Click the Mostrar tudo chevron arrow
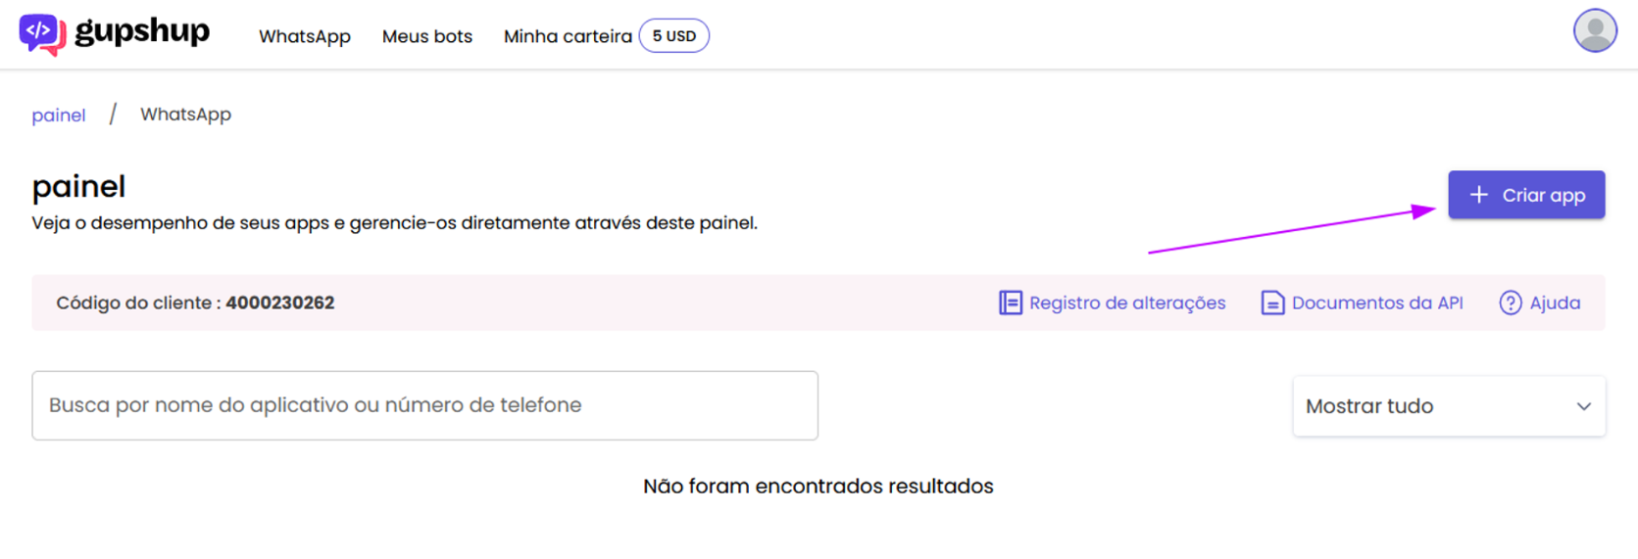Screen dimensions: 1638x559 (x=1584, y=406)
